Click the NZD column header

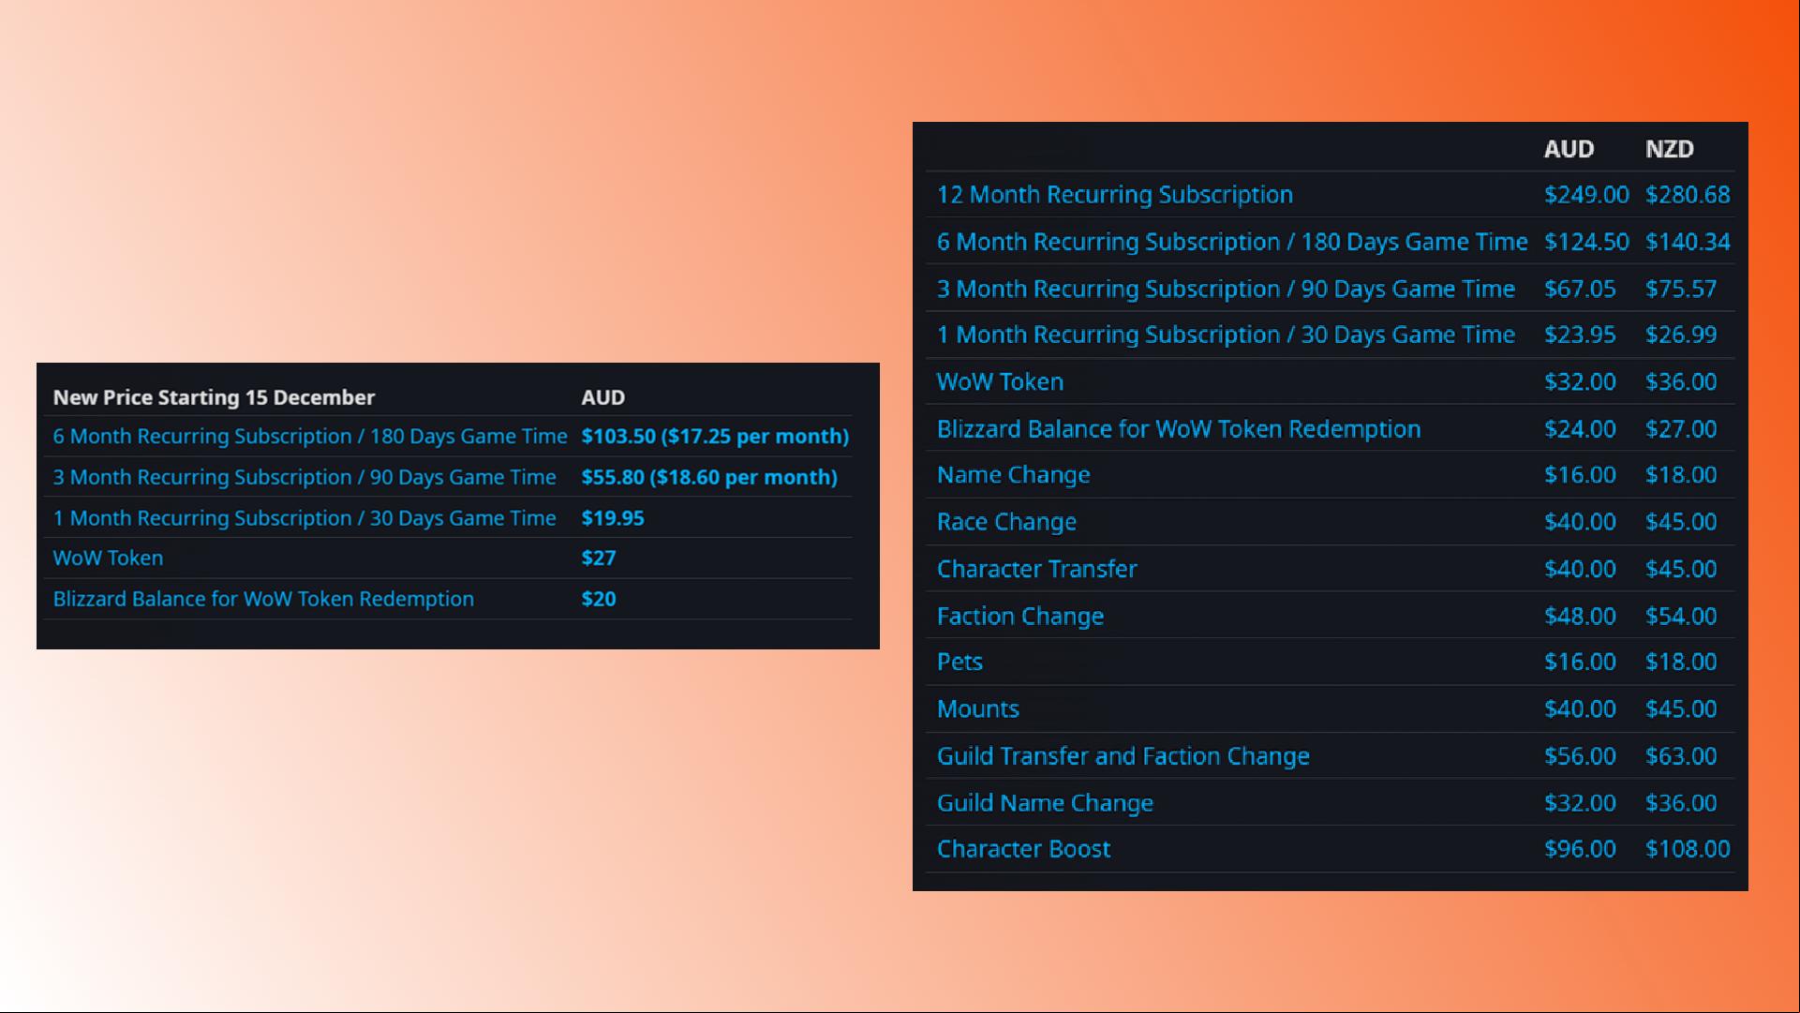[x=1669, y=149]
